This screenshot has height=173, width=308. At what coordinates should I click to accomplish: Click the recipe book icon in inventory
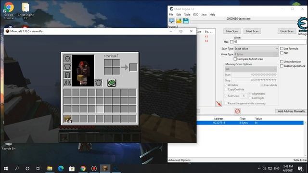(112, 83)
